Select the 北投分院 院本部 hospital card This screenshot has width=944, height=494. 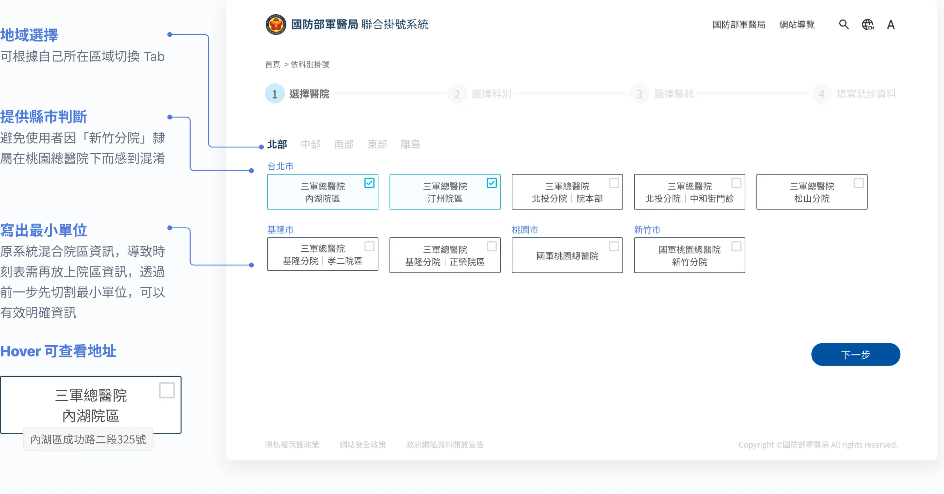[x=567, y=192]
